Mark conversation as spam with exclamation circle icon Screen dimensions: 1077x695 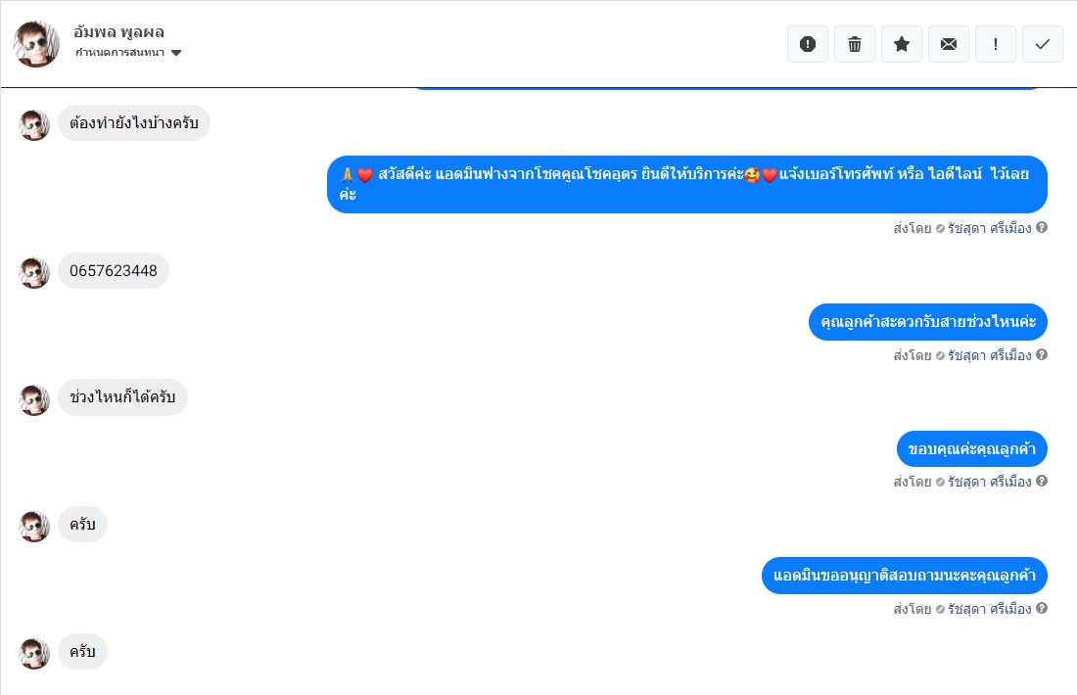click(x=808, y=44)
